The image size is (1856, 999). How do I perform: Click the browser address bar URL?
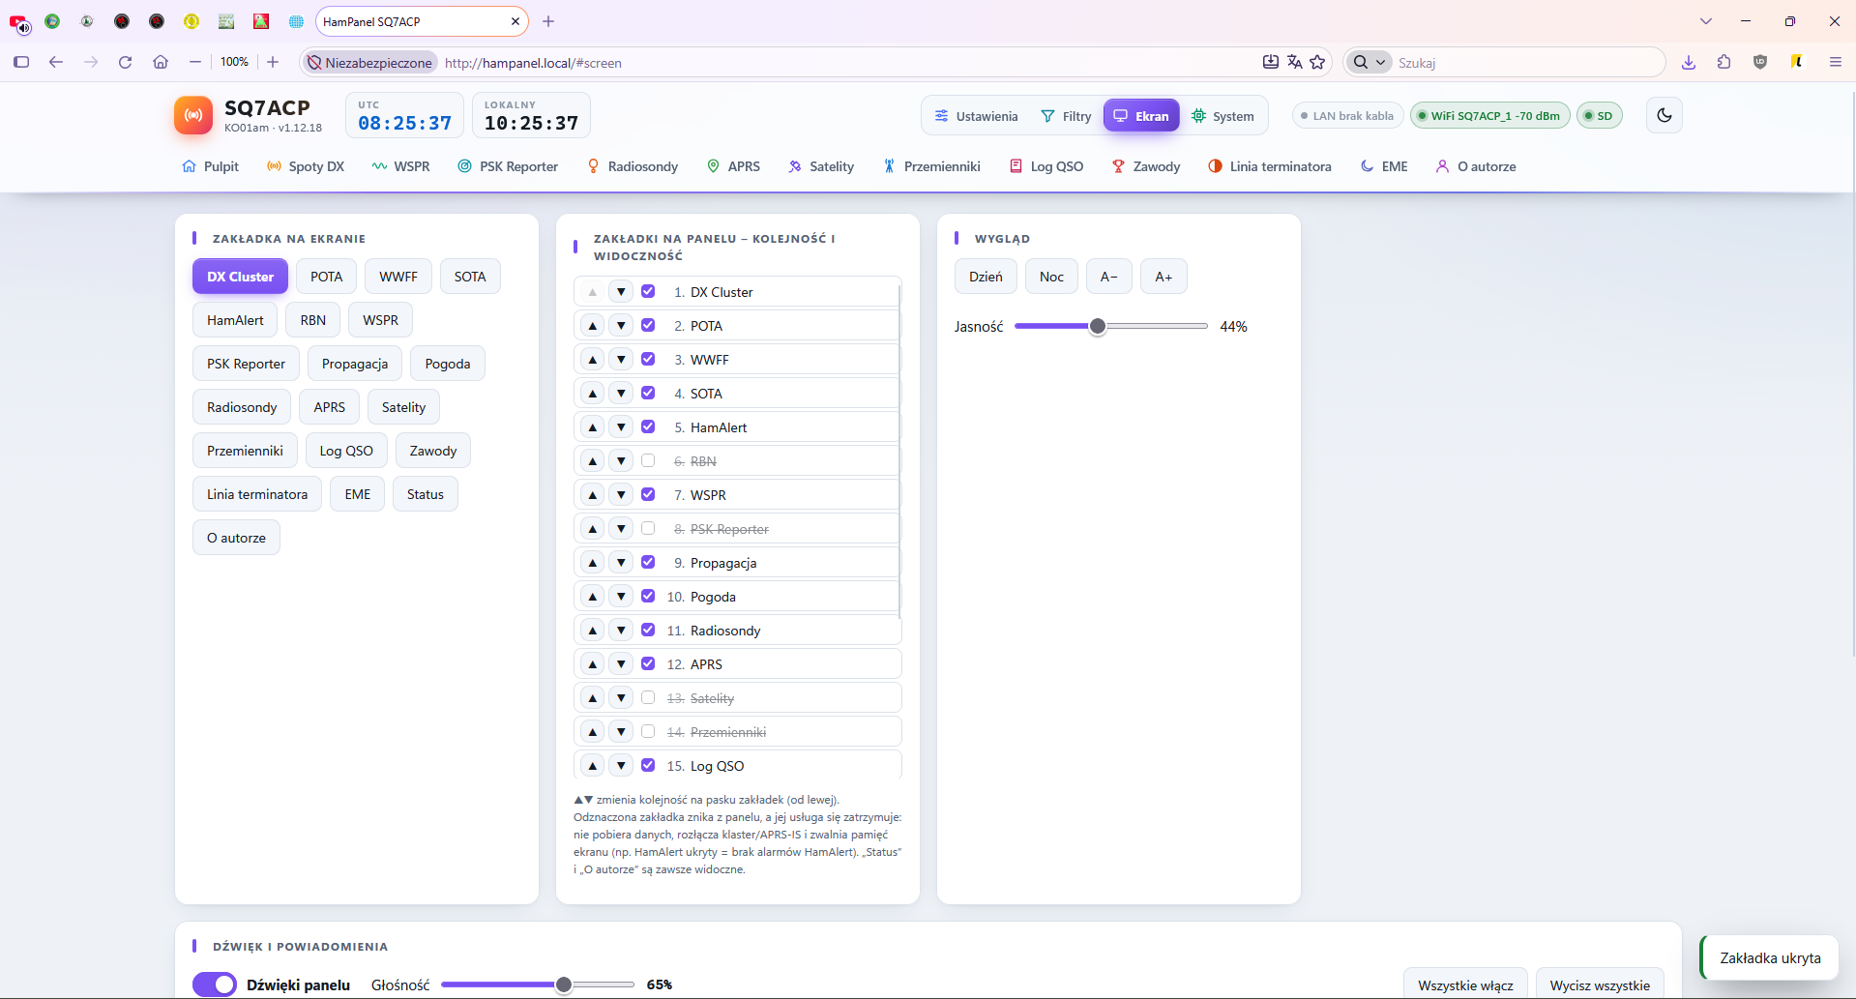pyautogui.click(x=533, y=63)
